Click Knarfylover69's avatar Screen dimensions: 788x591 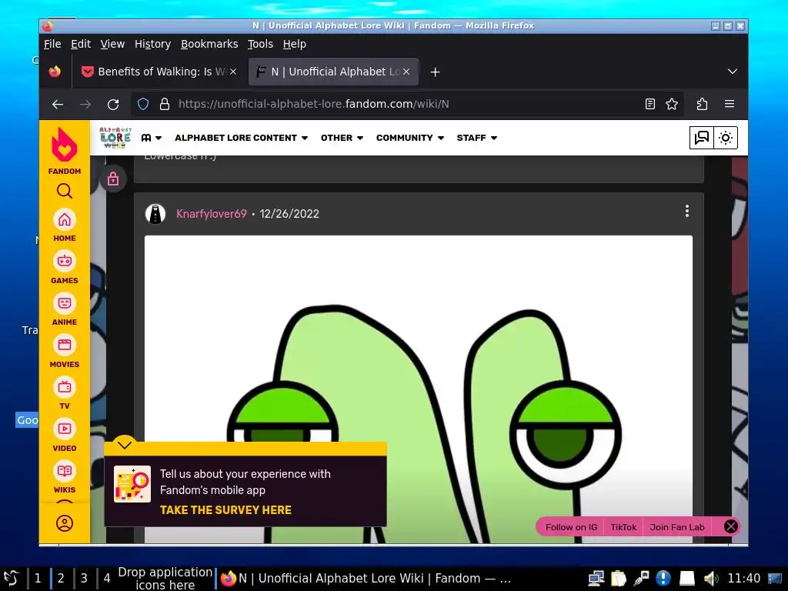click(155, 214)
